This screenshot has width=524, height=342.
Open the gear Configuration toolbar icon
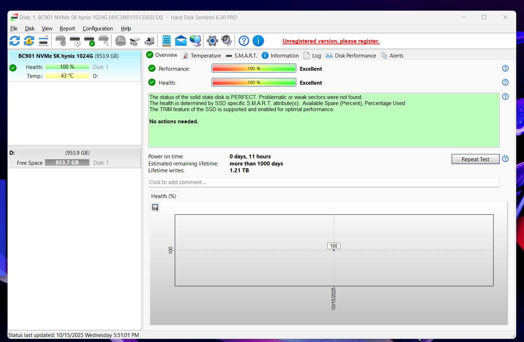212,41
